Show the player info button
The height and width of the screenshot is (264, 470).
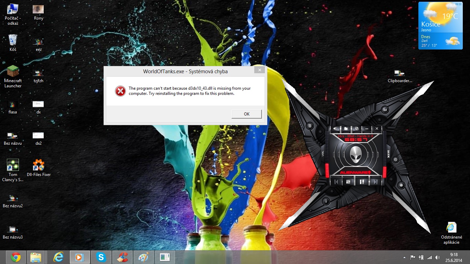coord(326,201)
